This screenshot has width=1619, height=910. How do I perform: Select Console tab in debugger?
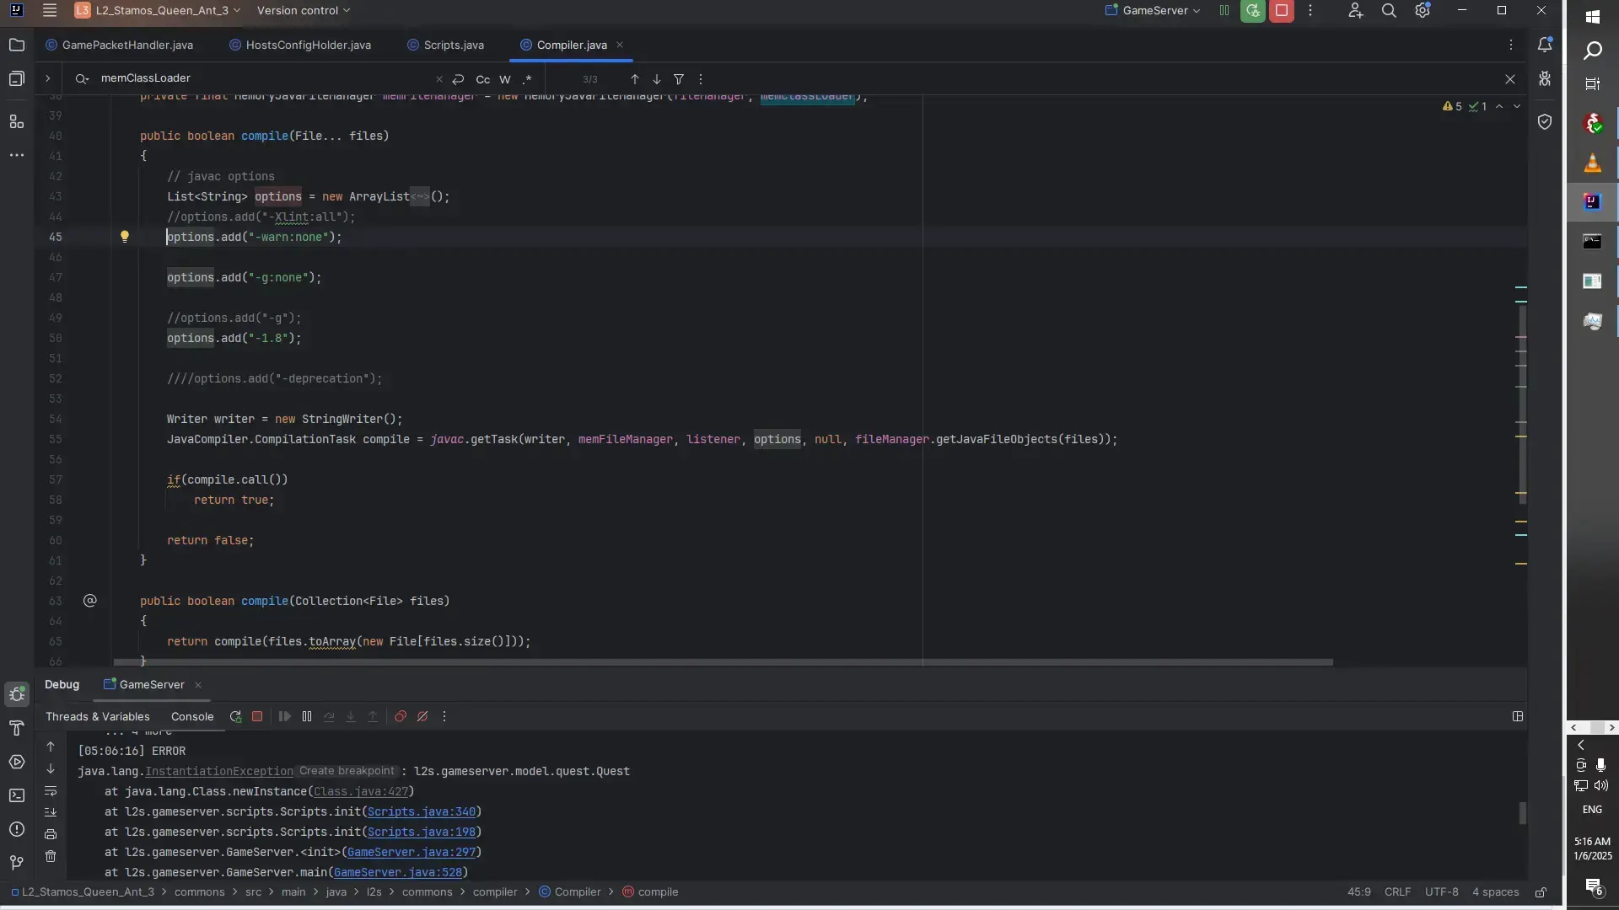(192, 717)
